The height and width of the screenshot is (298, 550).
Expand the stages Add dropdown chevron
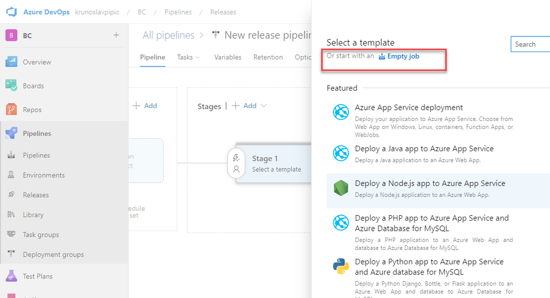coord(263,106)
